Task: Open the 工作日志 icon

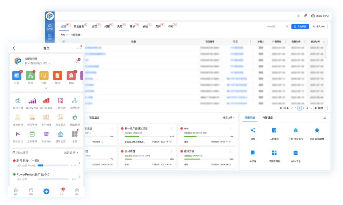Action: coord(60,101)
